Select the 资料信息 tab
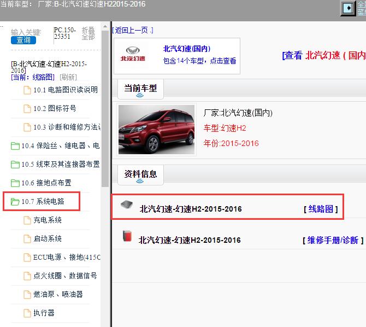This screenshot has width=366, height=327. [140, 174]
